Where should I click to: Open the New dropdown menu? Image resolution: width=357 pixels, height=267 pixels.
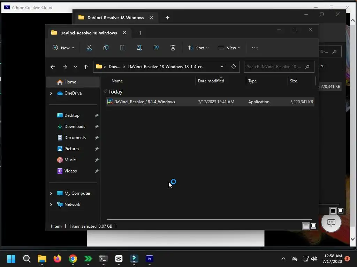click(x=63, y=48)
